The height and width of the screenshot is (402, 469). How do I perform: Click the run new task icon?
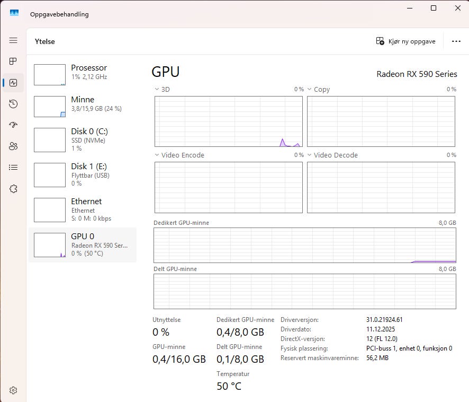(x=380, y=41)
